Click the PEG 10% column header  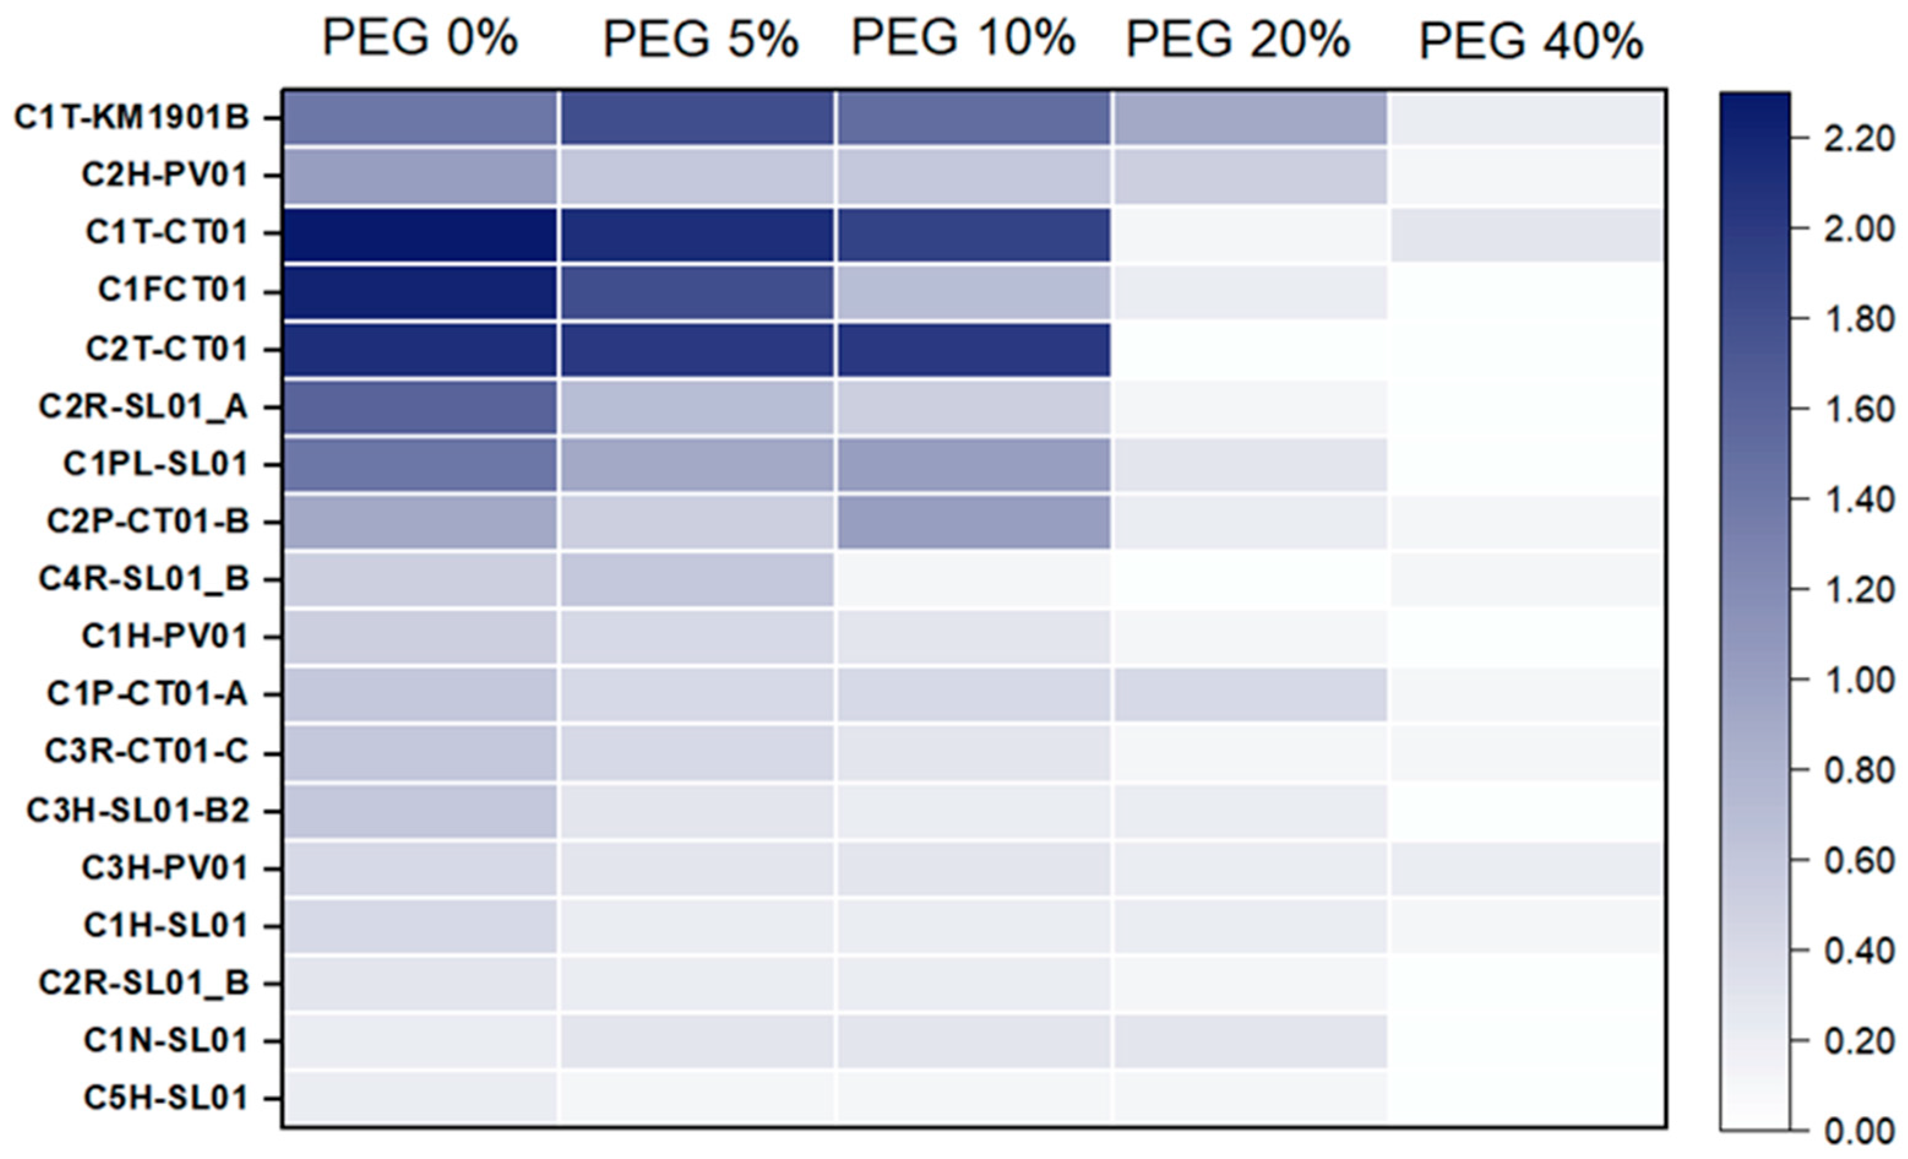(963, 36)
